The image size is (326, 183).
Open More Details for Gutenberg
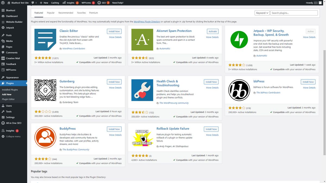pyautogui.click(x=115, y=88)
